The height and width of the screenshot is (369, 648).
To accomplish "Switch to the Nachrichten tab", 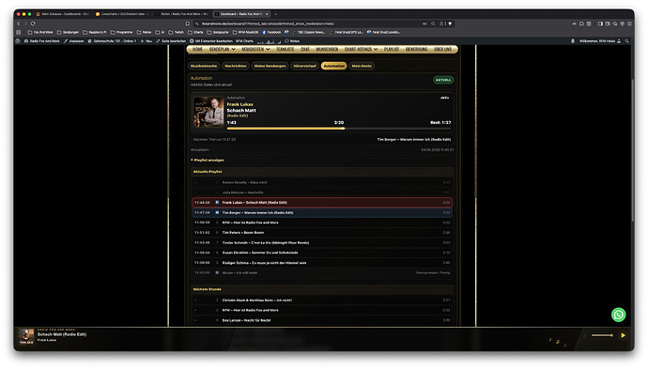I will (x=236, y=66).
